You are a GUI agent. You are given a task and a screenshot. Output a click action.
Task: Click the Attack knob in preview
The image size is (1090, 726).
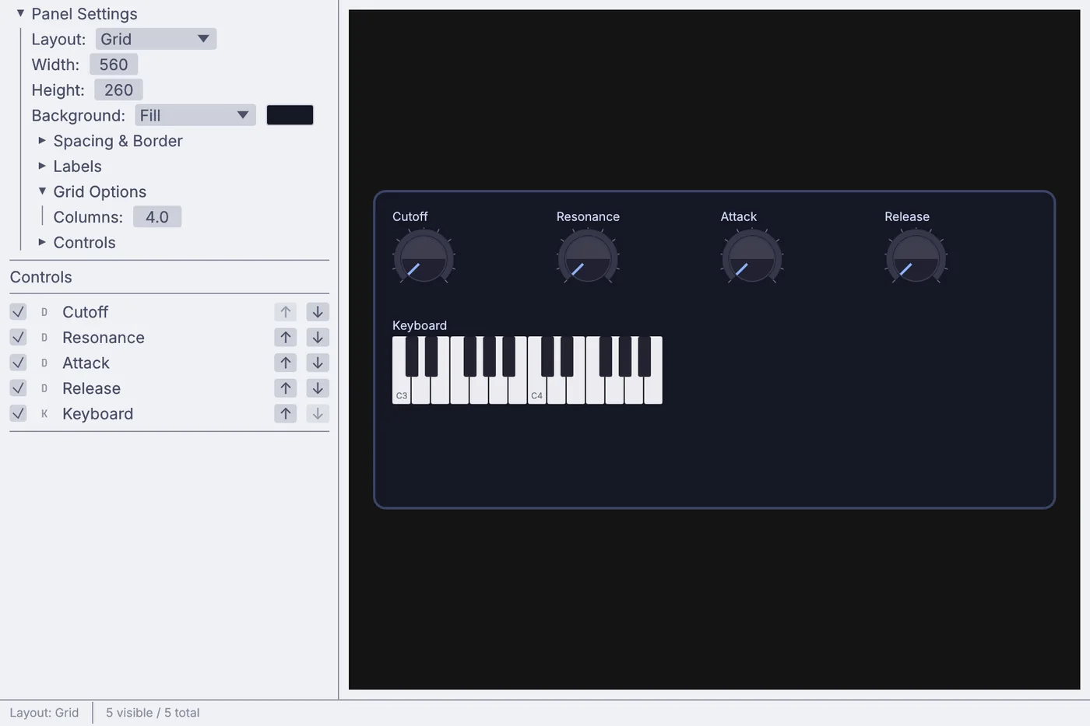pos(752,258)
